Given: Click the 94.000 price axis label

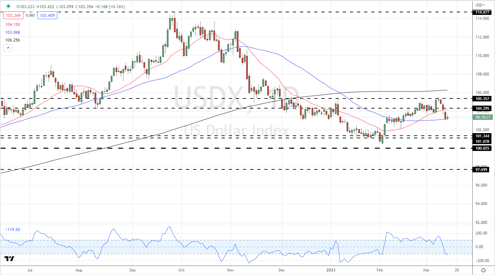Looking at the screenshot, I should (x=481, y=204).
